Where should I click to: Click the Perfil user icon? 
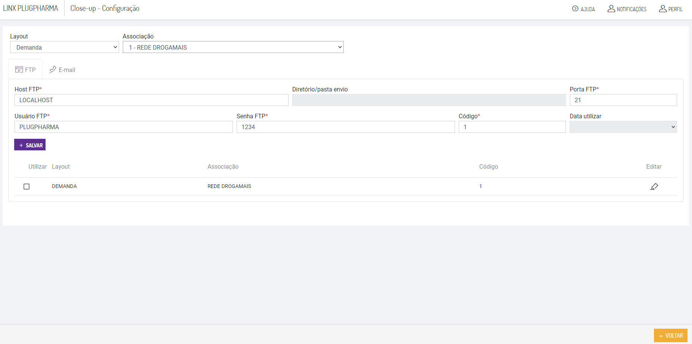pos(663,9)
